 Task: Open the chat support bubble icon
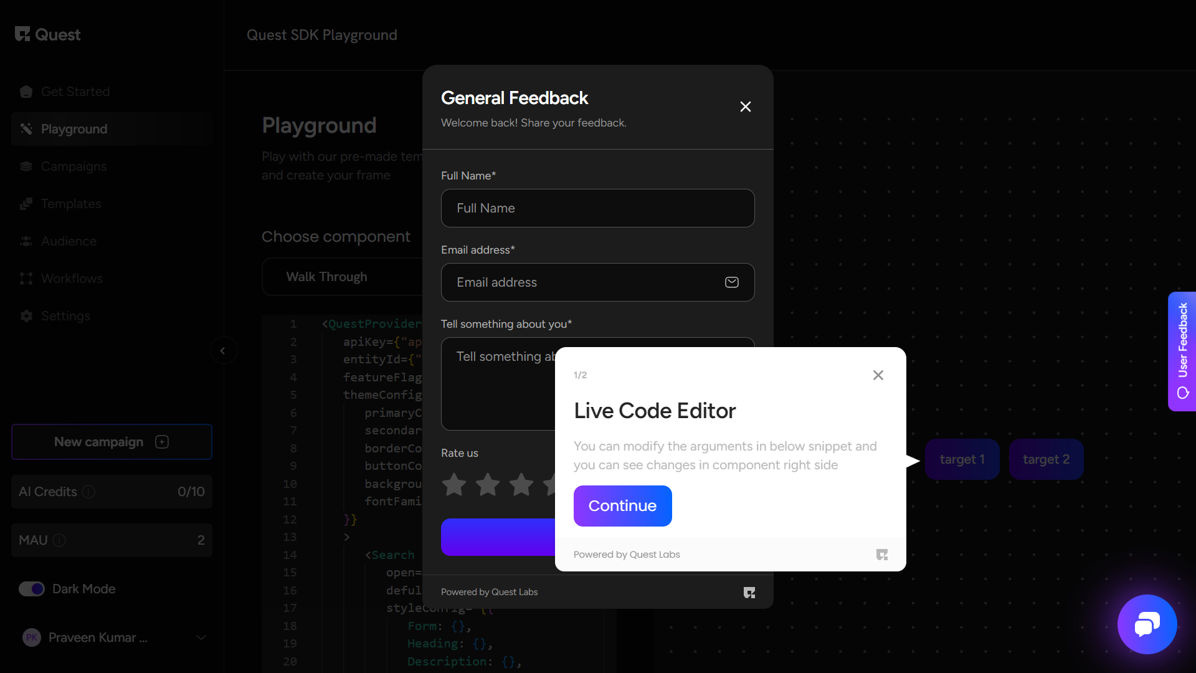(1147, 624)
